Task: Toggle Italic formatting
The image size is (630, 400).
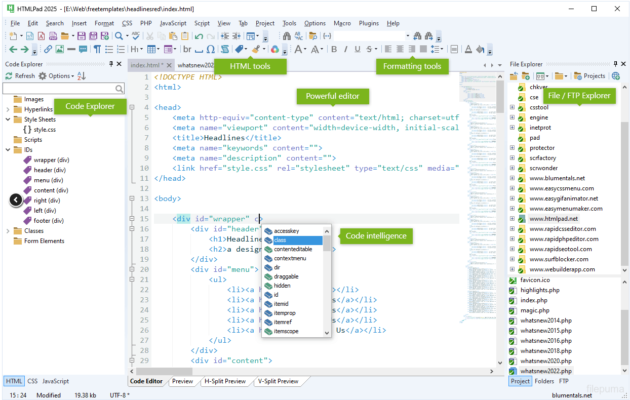Action: pyautogui.click(x=346, y=49)
